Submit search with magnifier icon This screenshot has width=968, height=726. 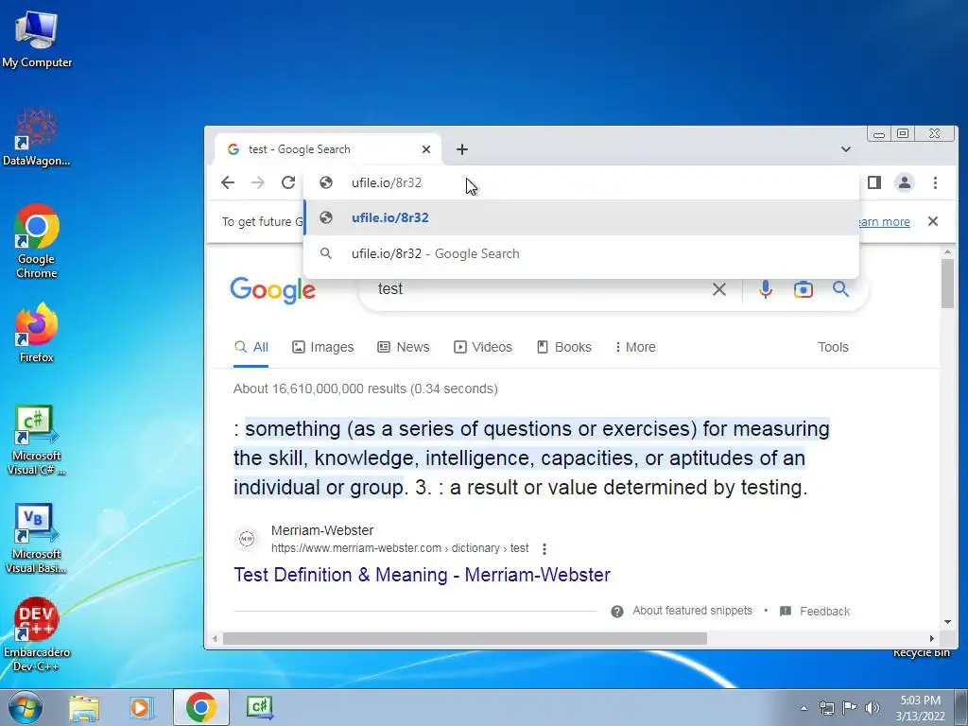coord(840,289)
